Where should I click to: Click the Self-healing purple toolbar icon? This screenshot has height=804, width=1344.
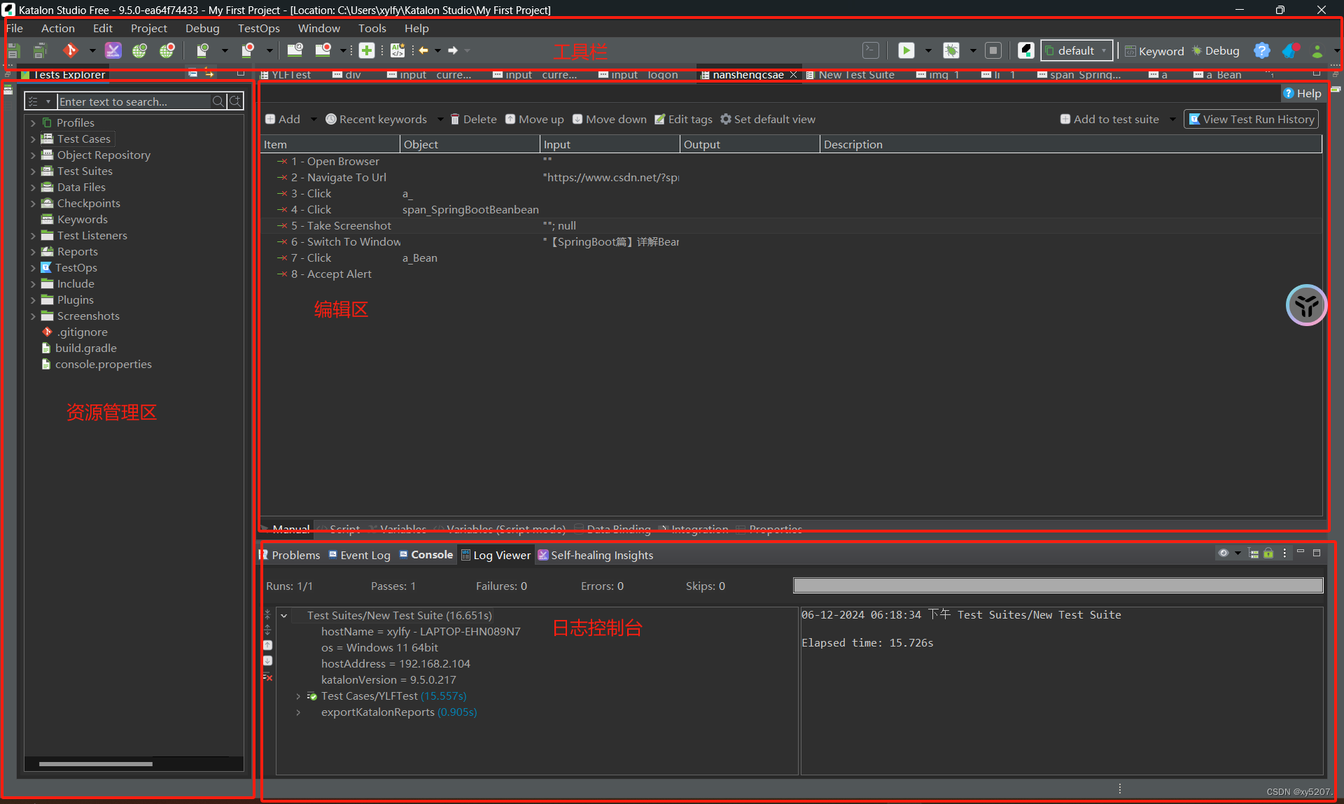113,50
